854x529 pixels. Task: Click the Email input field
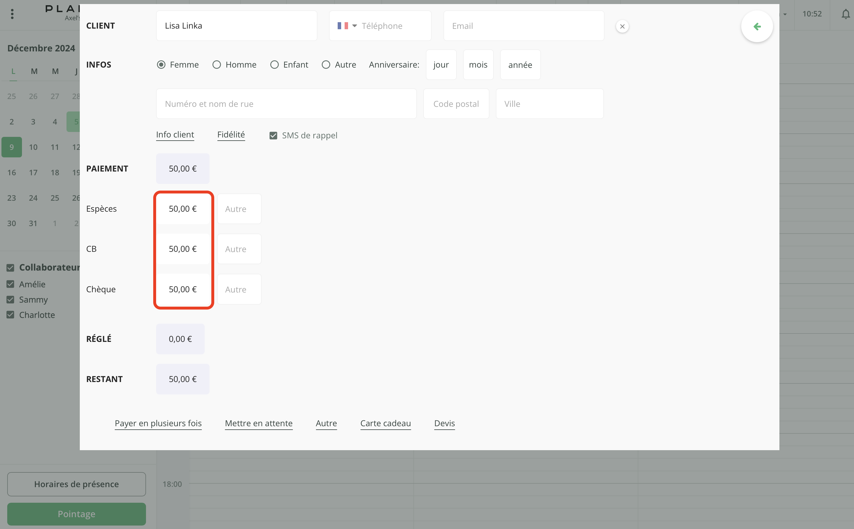pyautogui.click(x=523, y=26)
